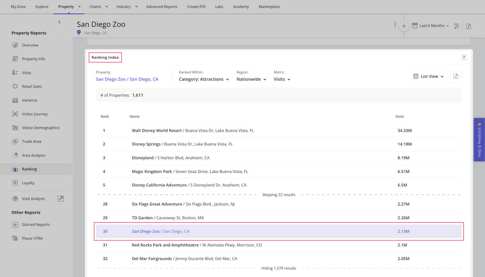
Task: Click the location pin under San Diego Zoo
Action: (79, 33)
